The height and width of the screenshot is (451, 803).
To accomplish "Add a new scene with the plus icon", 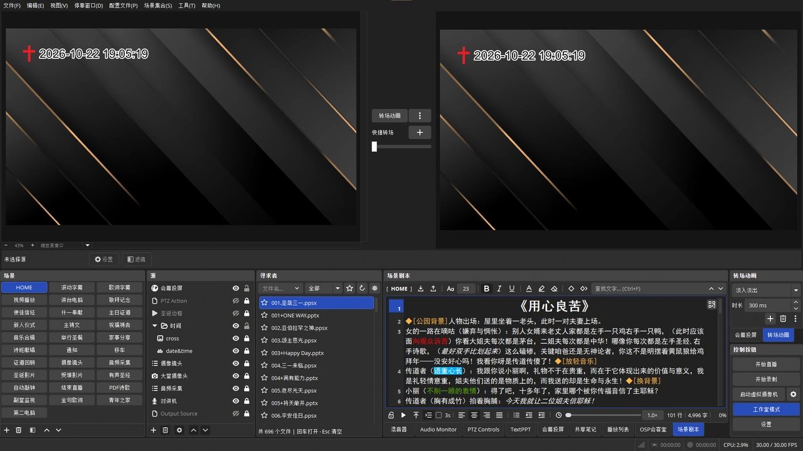I will (7, 430).
